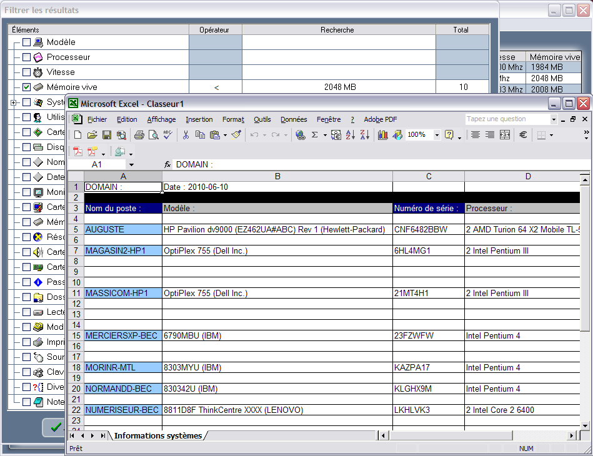Open the Paste options dropdown arrow
This screenshot has height=456, width=593.
point(225,135)
